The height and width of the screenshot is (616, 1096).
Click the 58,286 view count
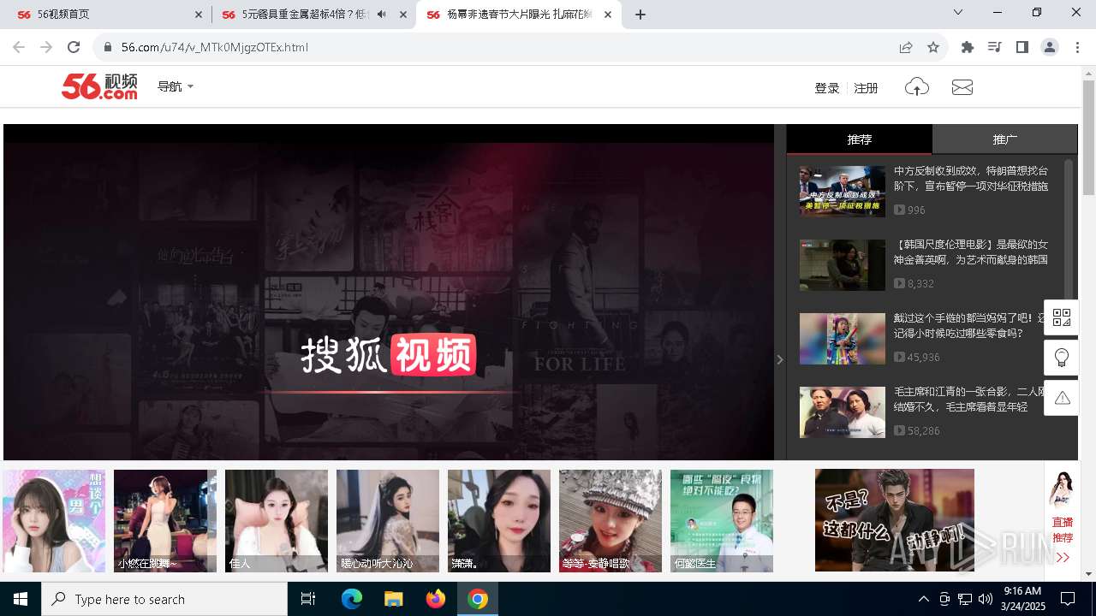[x=924, y=430]
